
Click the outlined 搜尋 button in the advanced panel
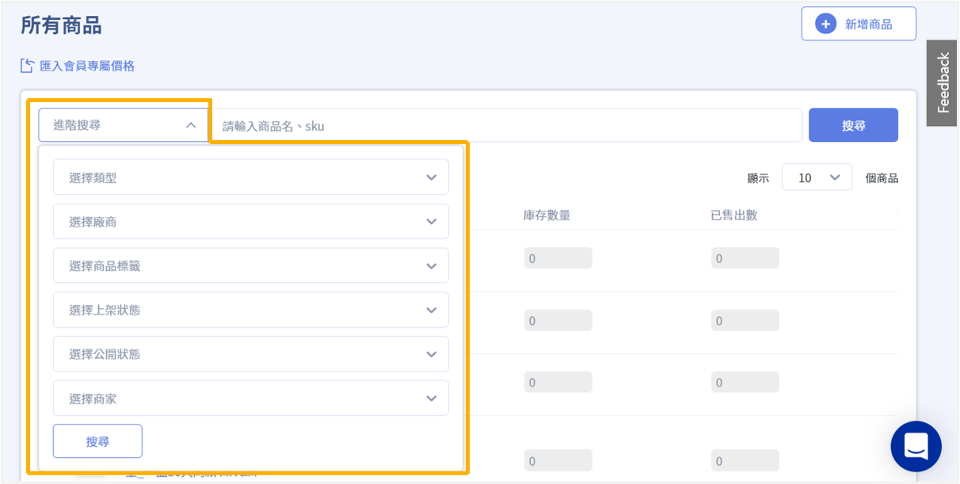coord(97,441)
